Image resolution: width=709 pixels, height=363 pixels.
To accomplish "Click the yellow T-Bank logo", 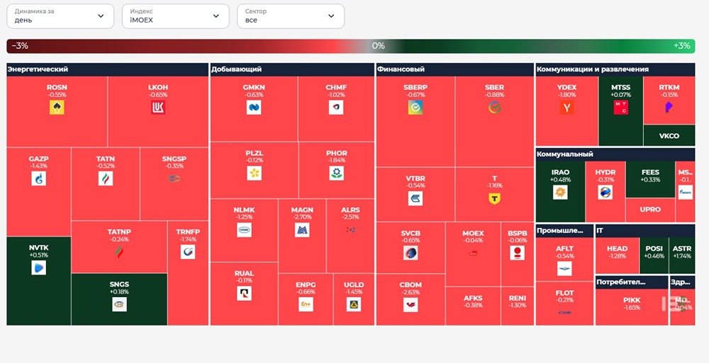I will (x=495, y=198).
